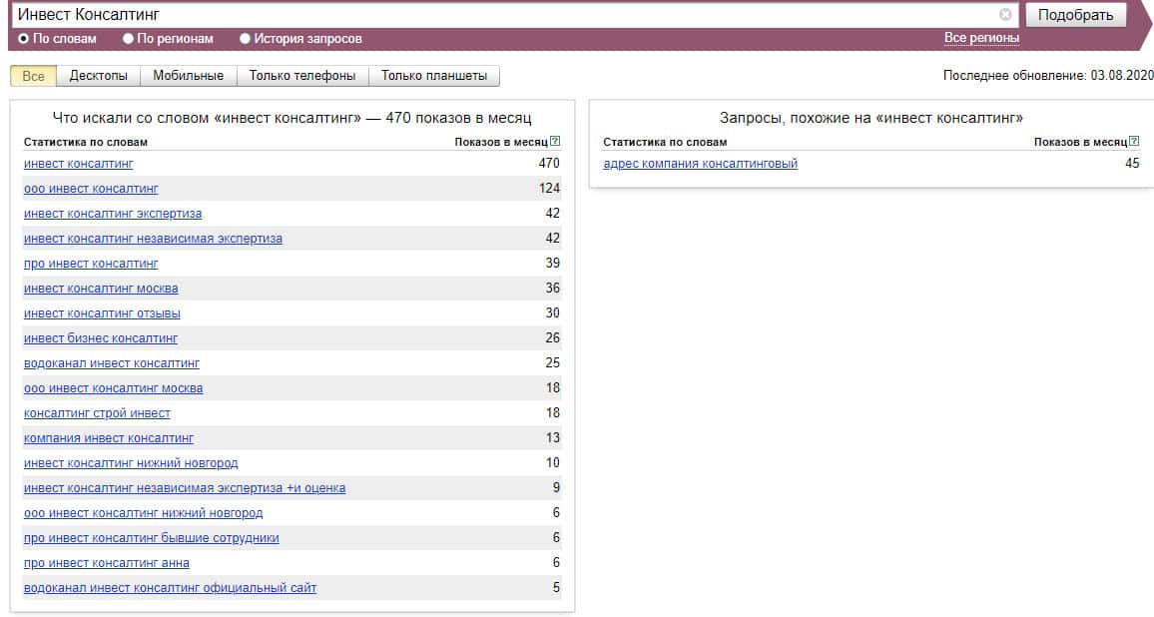Clear the search field with the X icon
Screen dimensions: 1154x617
tap(1005, 15)
